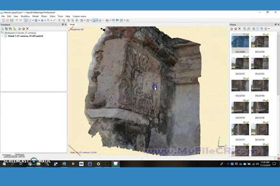
Task: Save the project with Save icon
Action: coord(12,21)
